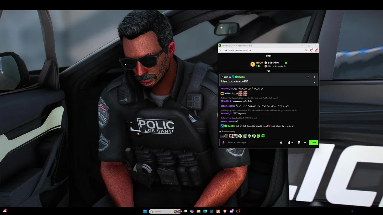Open pinned message three-dot options
The height and width of the screenshot is (215, 383).
click(x=314, y=77)
